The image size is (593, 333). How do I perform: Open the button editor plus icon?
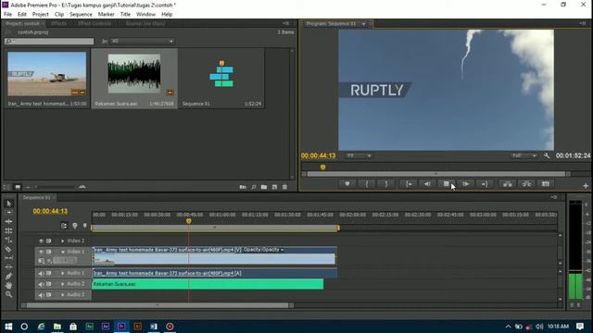click(586, 185)
